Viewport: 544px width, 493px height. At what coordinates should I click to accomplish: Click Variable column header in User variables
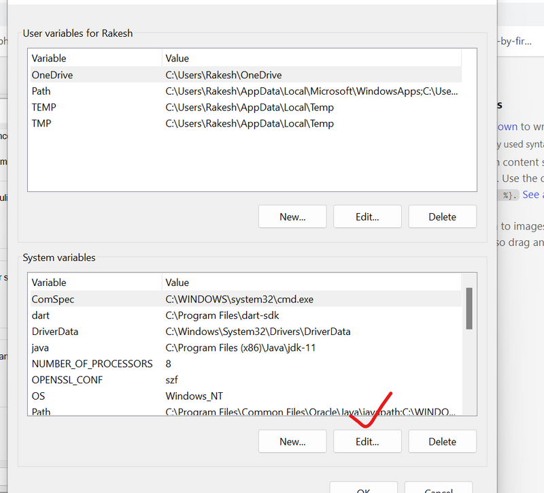95,59
